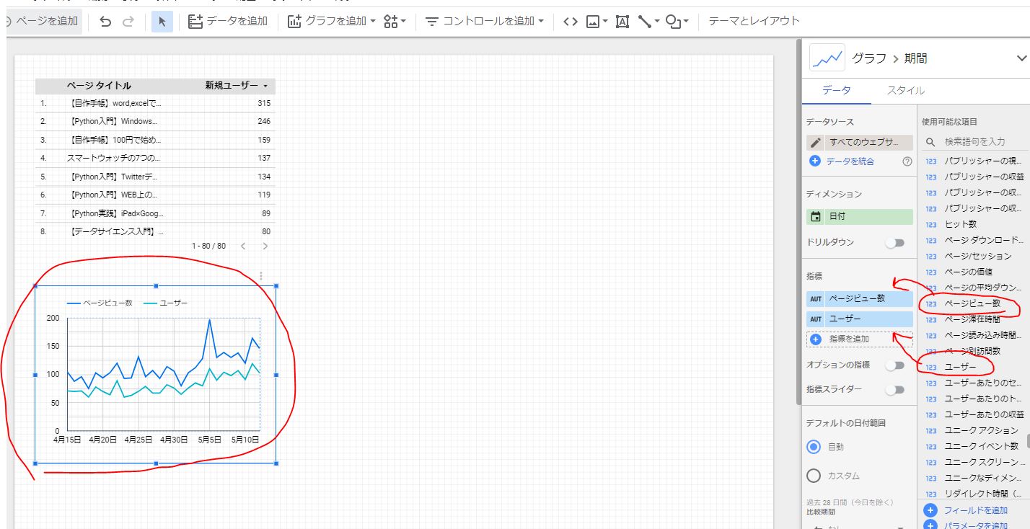
Task: Open the コントロールを追加 dropdown
Action: 485,22
